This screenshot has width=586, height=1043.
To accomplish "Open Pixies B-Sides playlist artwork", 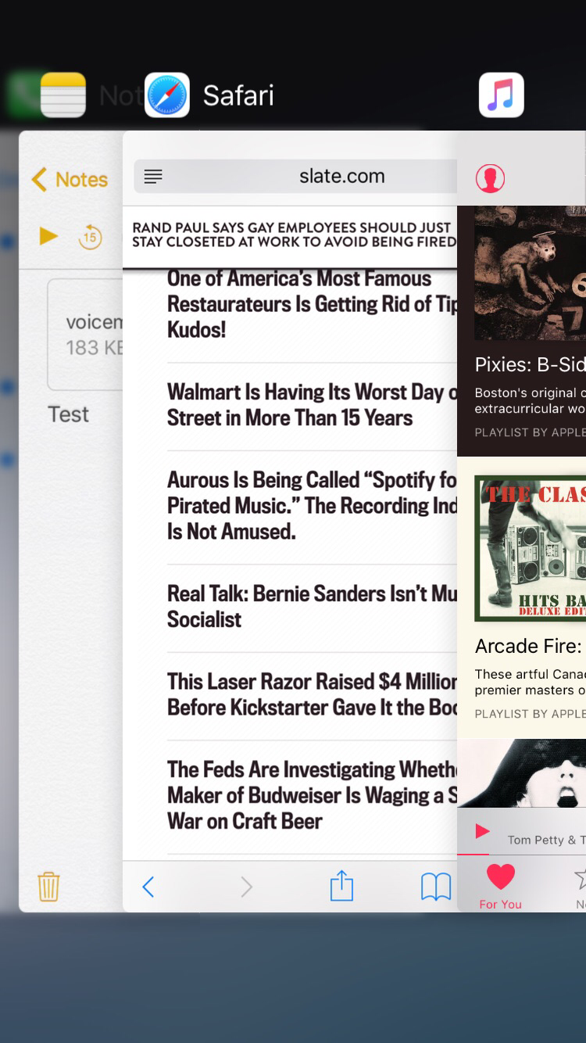I will (530, 274).
